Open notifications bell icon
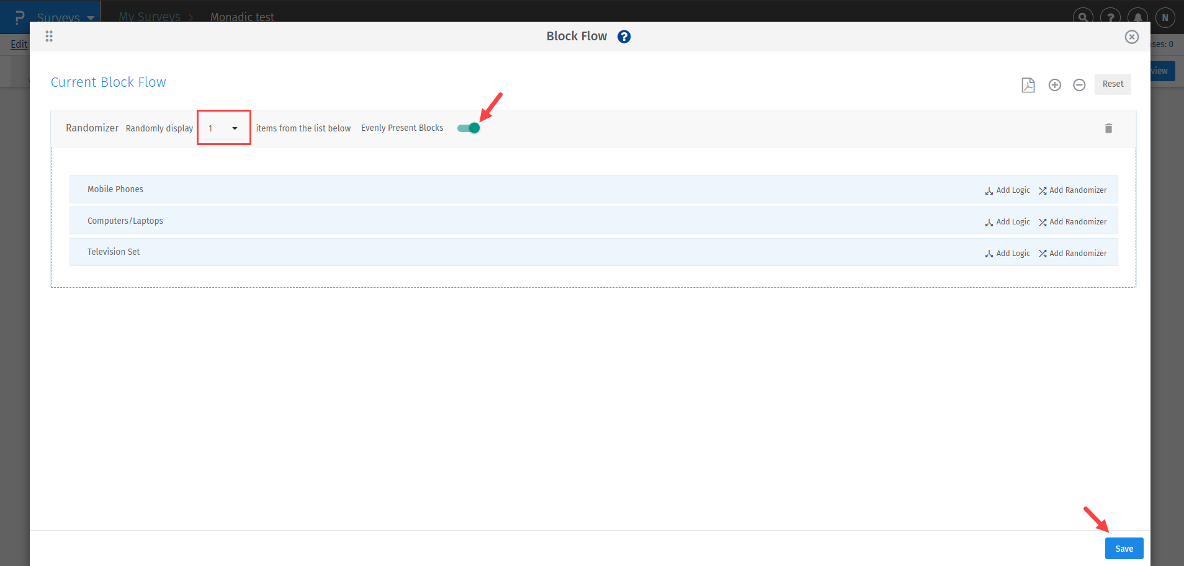 [x=1137, y=17]
